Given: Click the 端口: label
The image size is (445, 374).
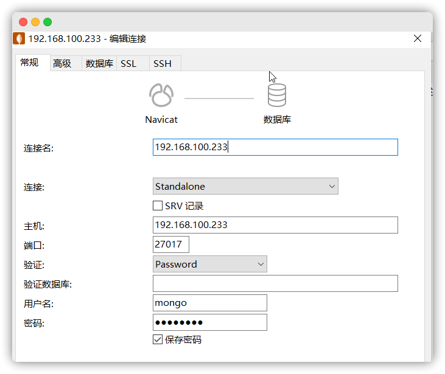Looking at the screenshot, I should pyautogui.click(x=34, y=246).
